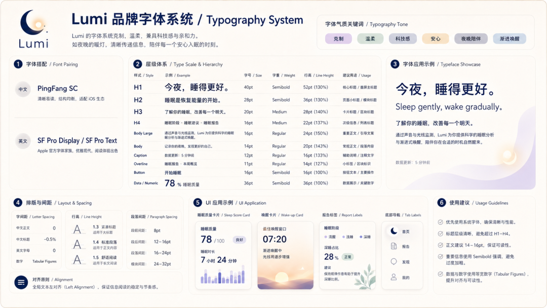Click the 78 /100 sleep score
The image size is (547, 308).
pyautogui.click(x=212, y=240)
